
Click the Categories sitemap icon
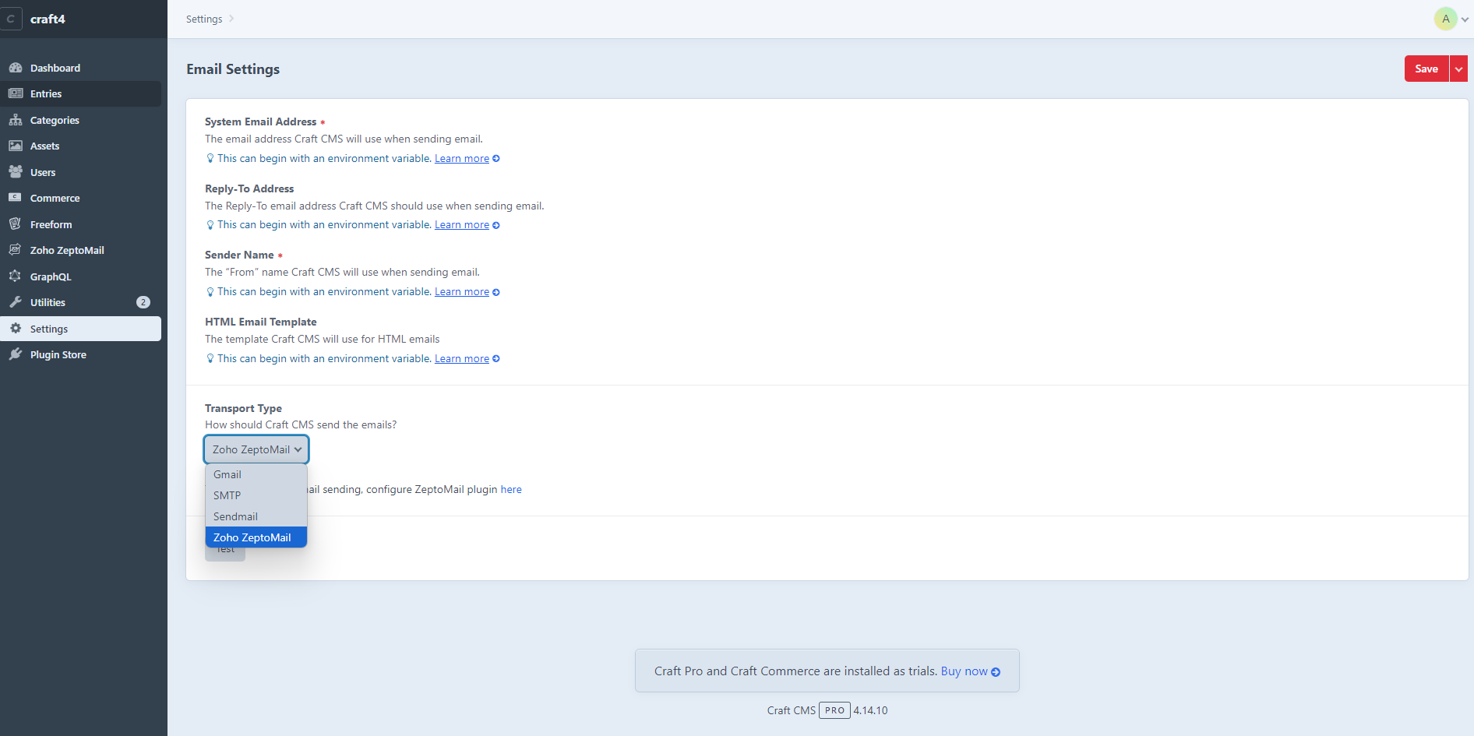(16, 120)
